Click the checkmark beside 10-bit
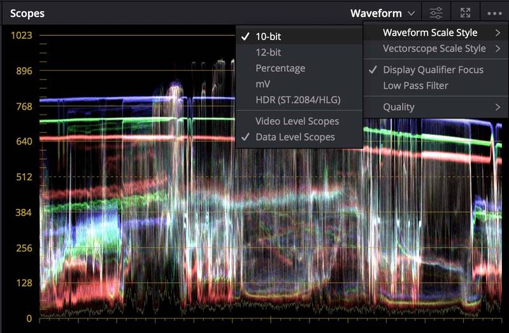 (245, 36)
